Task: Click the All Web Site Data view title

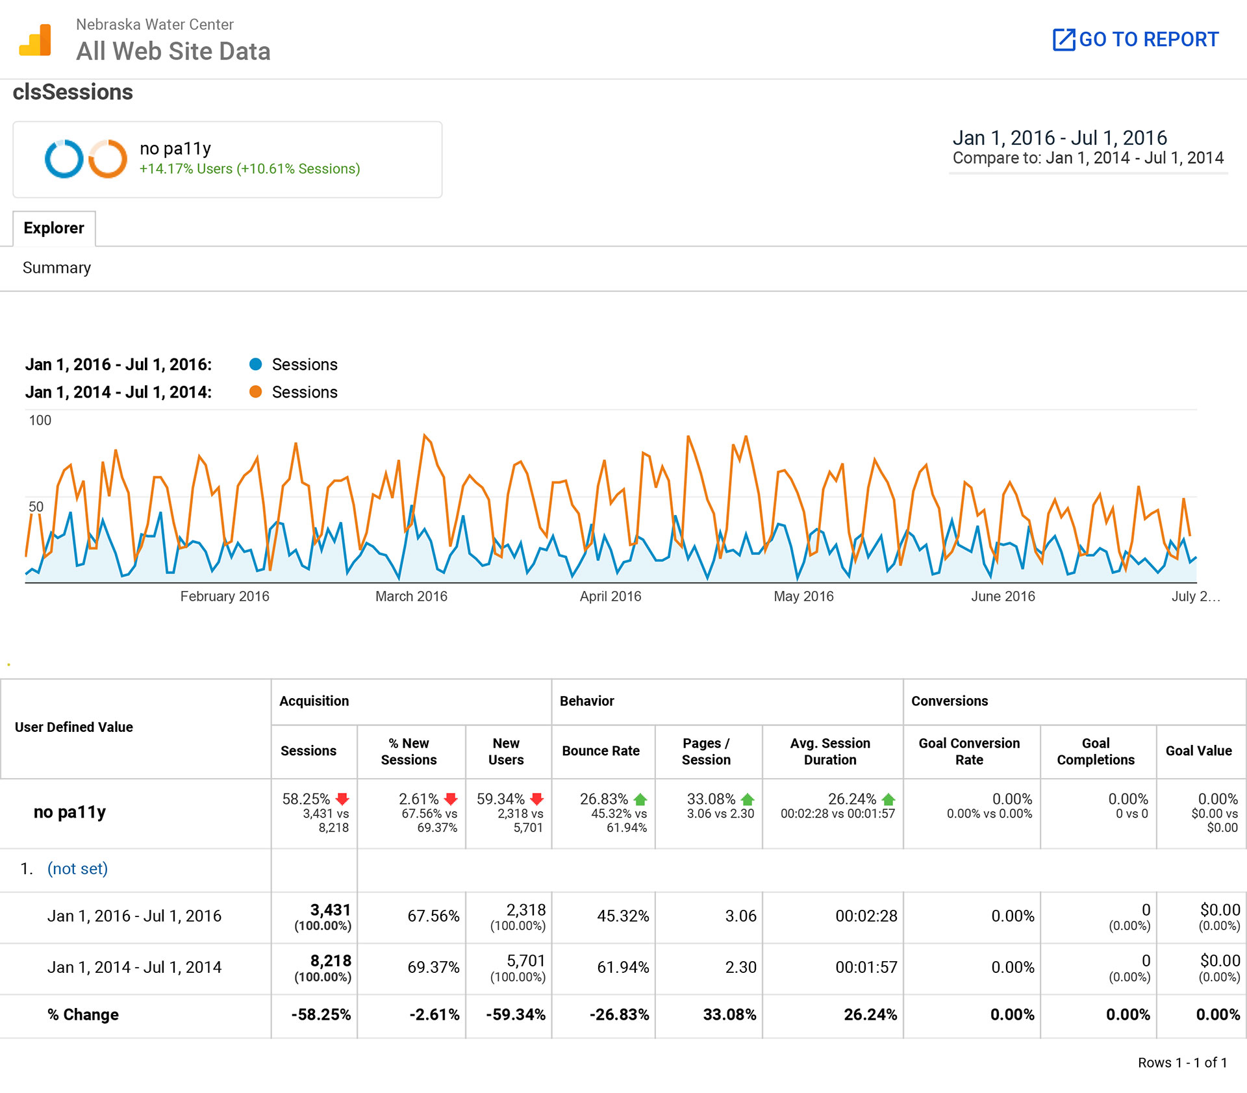Action: 173,51
